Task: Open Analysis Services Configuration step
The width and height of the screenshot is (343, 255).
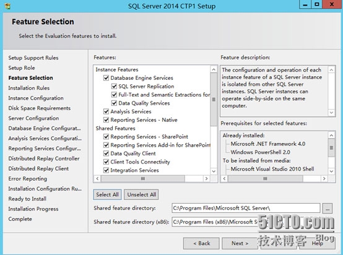Action: coord(45,139)
